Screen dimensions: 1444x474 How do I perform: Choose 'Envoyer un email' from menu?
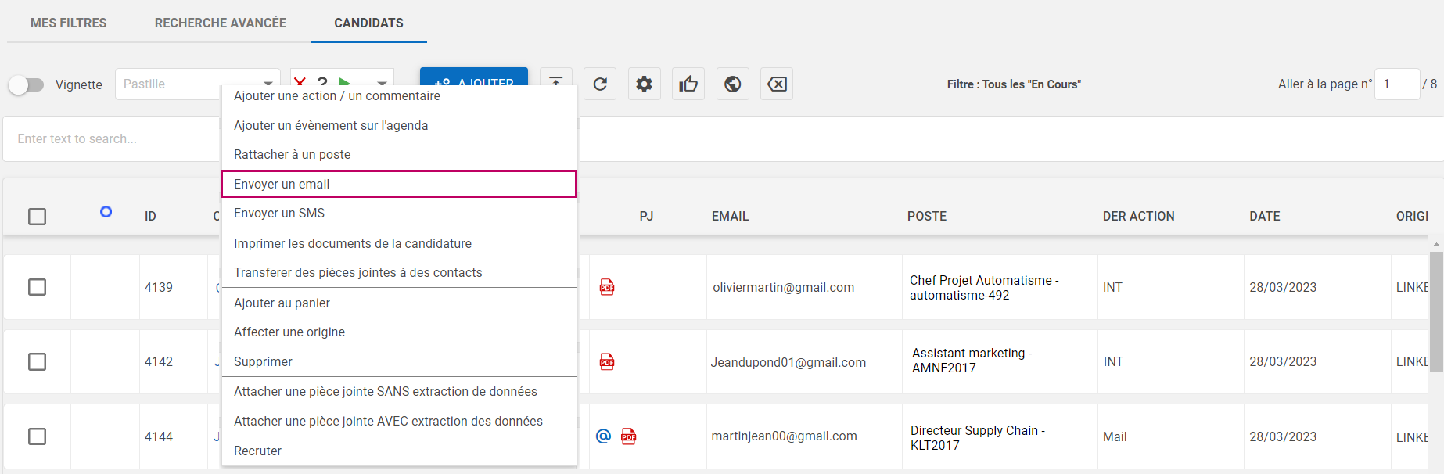click(x=399, y=184)
